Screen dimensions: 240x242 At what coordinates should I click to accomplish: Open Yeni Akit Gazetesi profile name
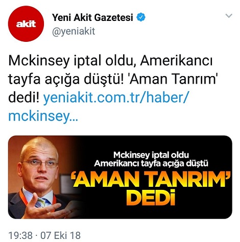point(92,17)
